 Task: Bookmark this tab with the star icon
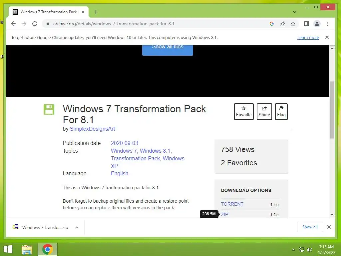[x=293, y=24]
